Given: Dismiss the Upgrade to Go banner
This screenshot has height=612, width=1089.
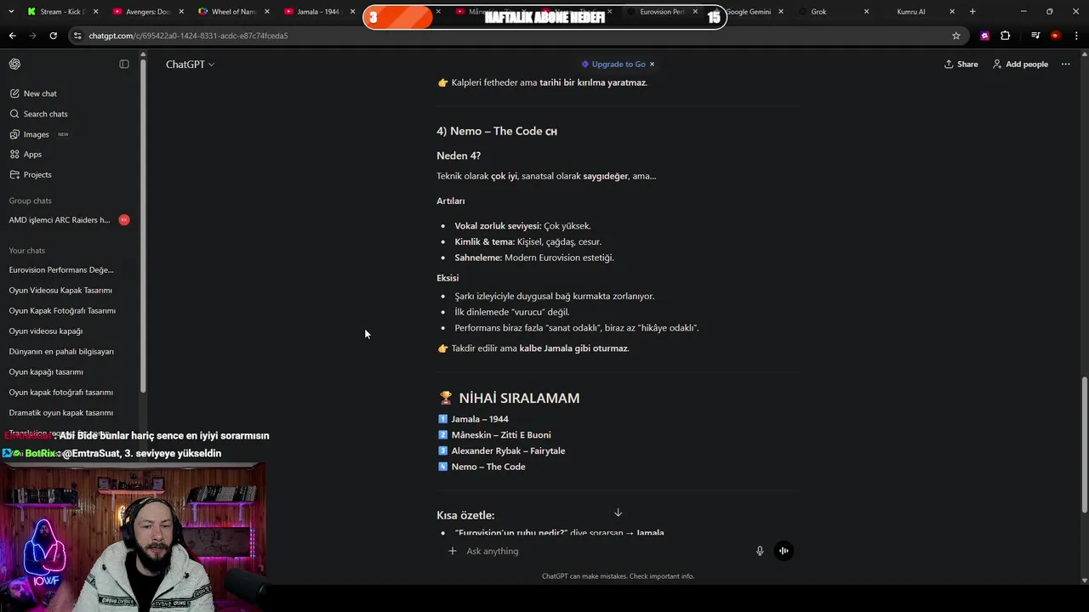Looking at the screenshot, I should (x=652, y=65).
